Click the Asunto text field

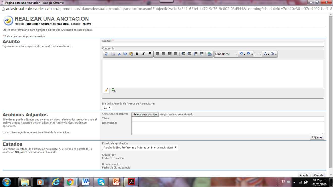(213, 45)
